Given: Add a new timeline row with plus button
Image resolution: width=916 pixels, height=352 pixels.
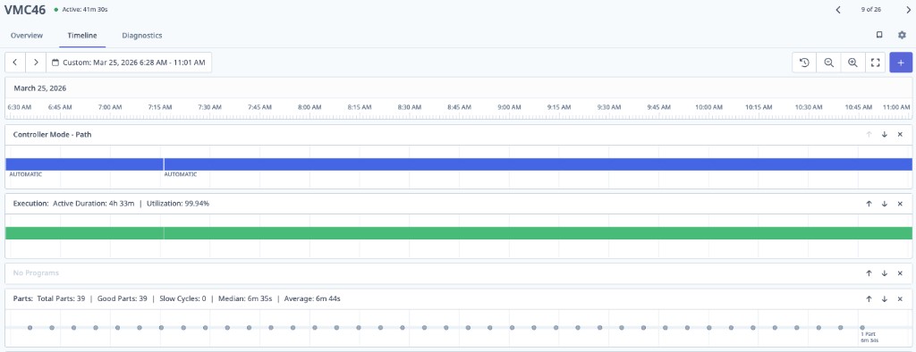Looking at the screenshot, I should 901,63.
